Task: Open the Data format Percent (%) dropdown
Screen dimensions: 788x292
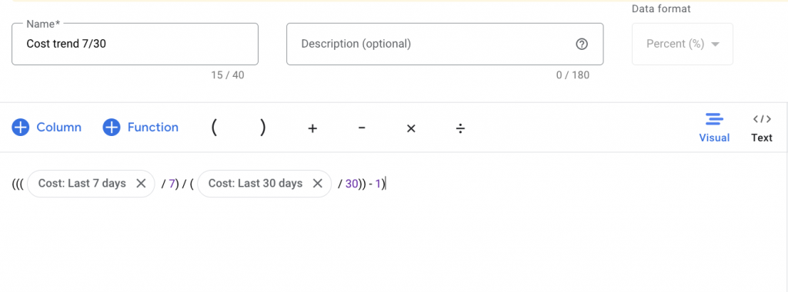Action: [683, 44]
